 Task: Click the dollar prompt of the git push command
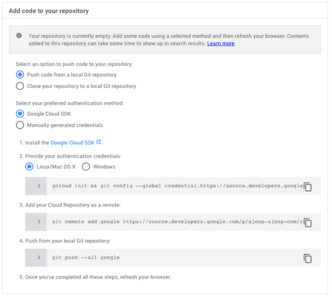pos(39,257)
